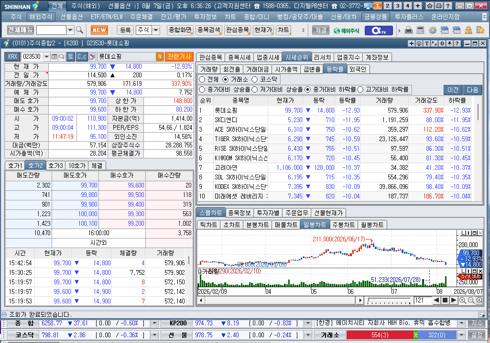Screen dimensions: 490x343
Task: Click the C,c button beside stock code
Action: click(82, 56)
